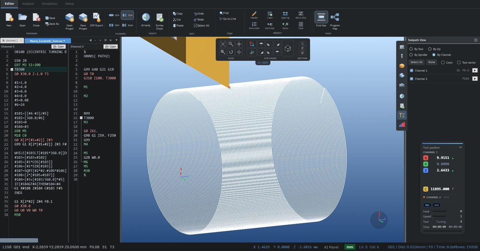Switch to the Untitled 1 document tab
Image resolution: width=480 pixels, height=251 pixels.
point(12,41)
